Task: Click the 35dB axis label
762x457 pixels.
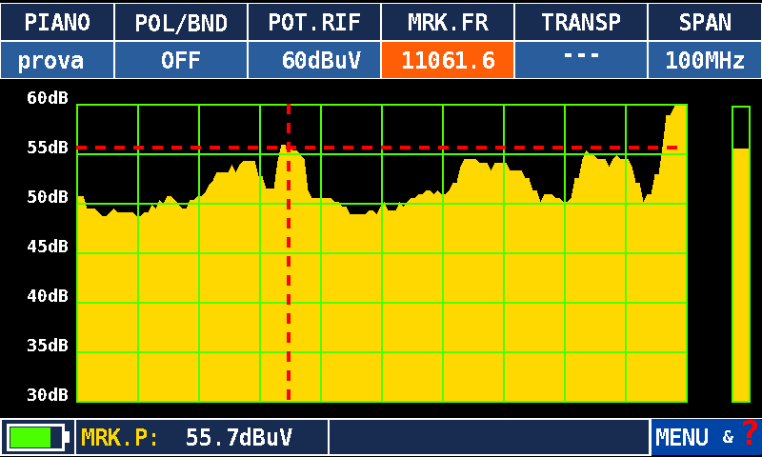Action: (x=48, y=346)
